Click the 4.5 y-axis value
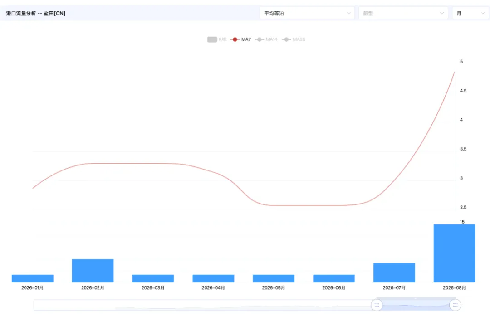The height and width of the screenshot is (326, 490). tap(463, 91)
